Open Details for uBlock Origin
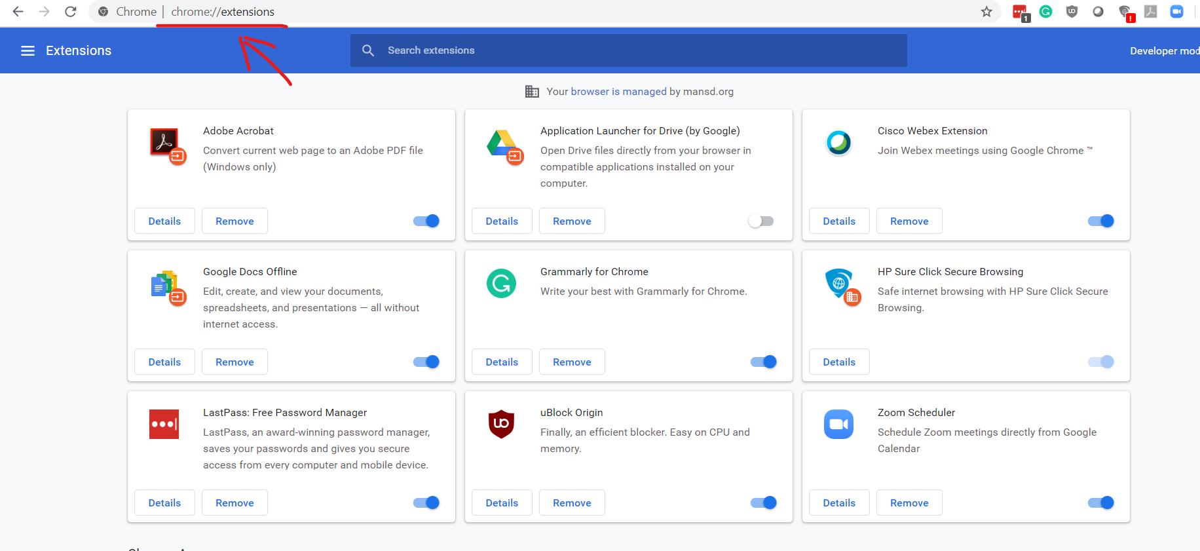Screen dimensions: 1200x551 tap(502, 503)
